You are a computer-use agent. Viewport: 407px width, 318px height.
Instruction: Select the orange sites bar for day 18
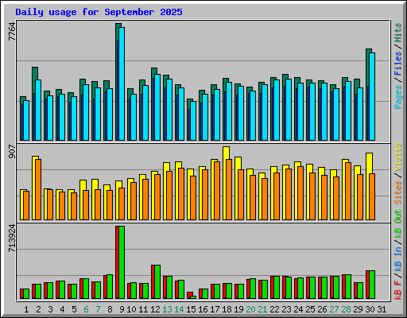(x=229, y=189)
